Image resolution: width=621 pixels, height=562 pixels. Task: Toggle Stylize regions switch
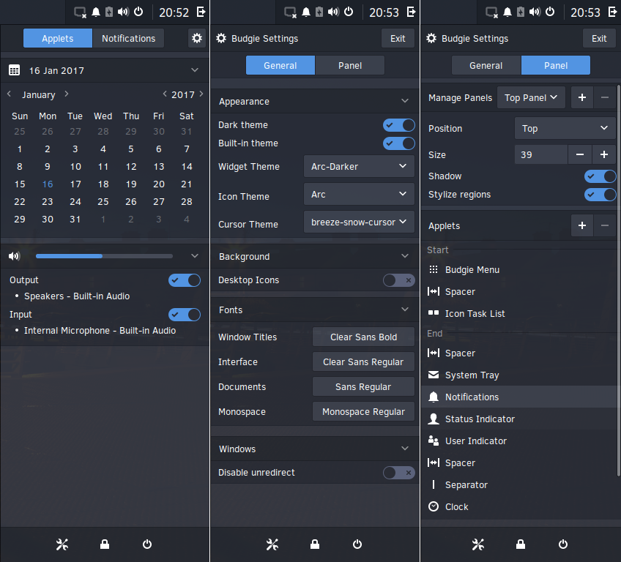(x=600, y=195)
